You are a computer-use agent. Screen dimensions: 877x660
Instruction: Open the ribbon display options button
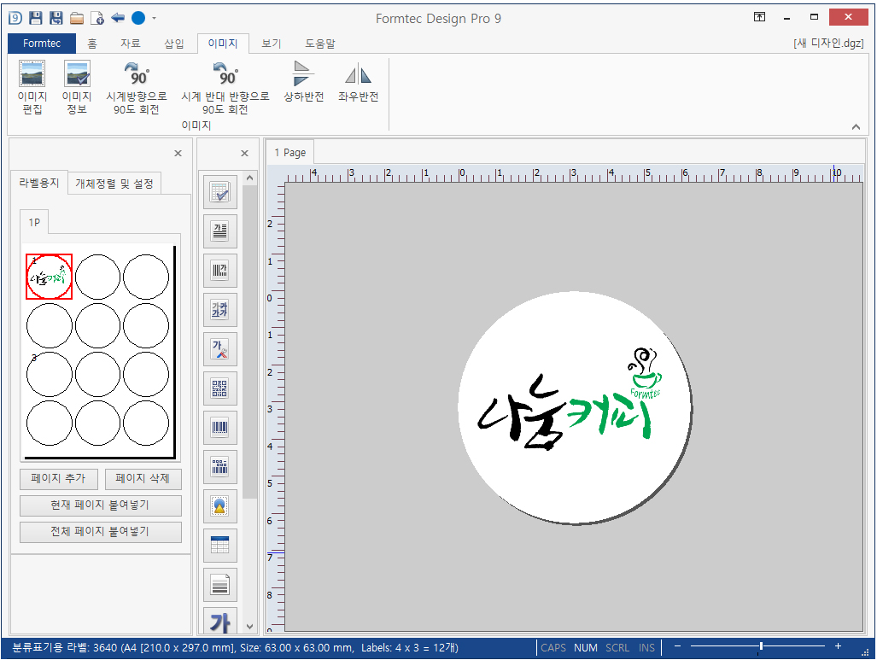tap(759, 17)
